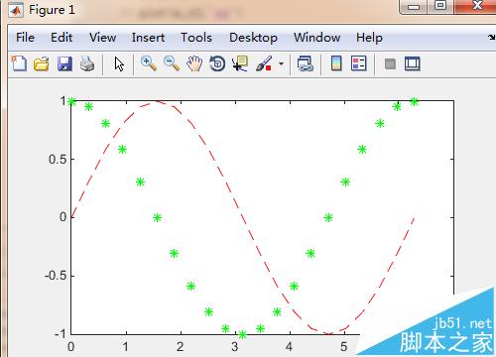This screenshot has height=357, width=496.
Task: Open the Tools menu
Action: click(x=196, y=38)
